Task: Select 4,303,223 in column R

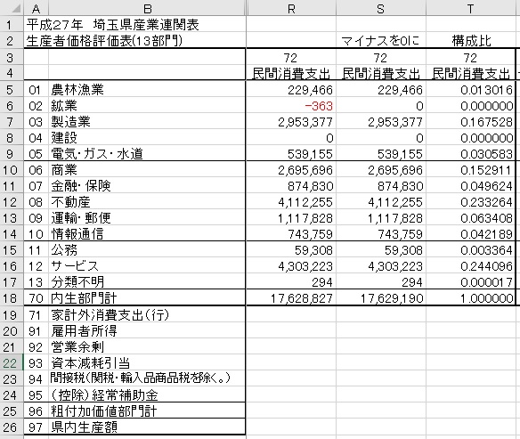Action: (x=291, y=266)
